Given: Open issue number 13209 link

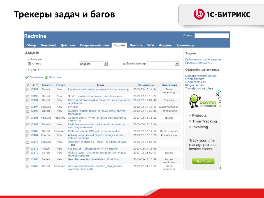Looking at the screenshot, I should tap(34, 89).
